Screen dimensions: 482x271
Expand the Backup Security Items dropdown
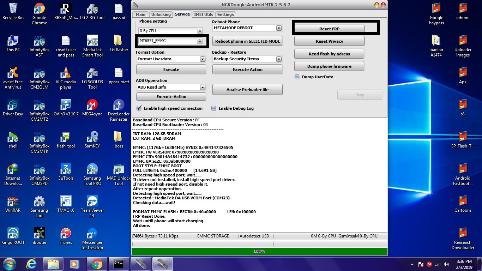point(279,59)
